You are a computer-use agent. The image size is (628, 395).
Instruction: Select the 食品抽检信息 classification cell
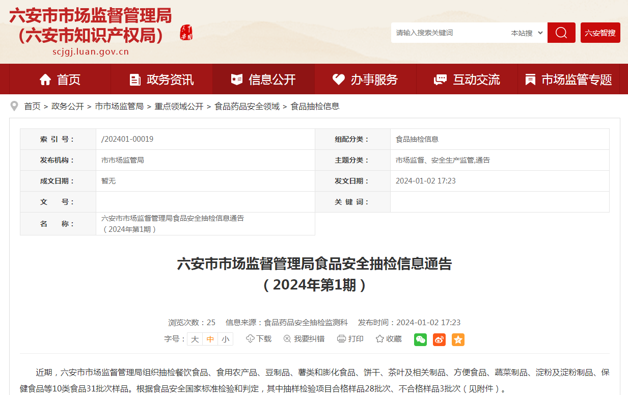click(x=500, y=139)
